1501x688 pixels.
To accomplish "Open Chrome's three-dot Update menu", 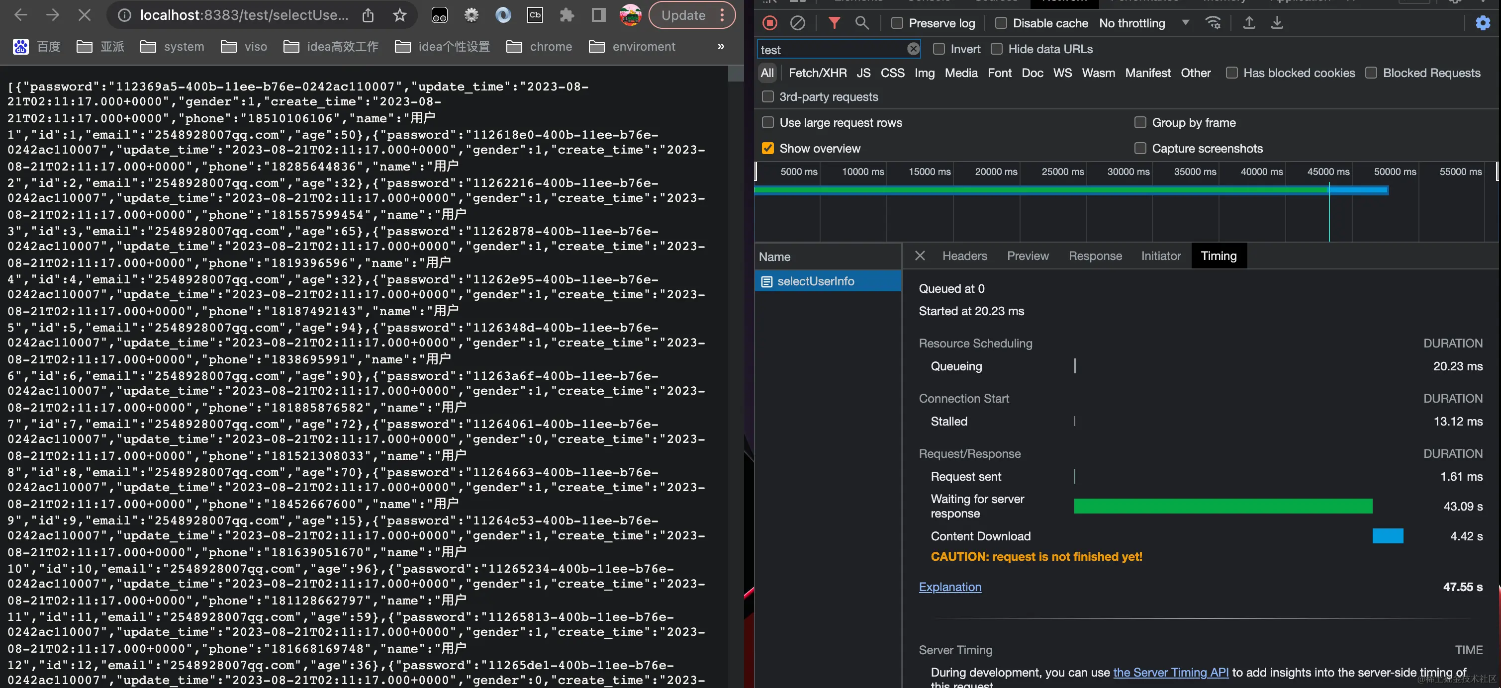I will pyautogui.click(x=723, y=15).
